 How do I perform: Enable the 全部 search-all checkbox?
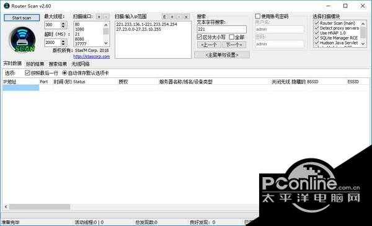tap(231, 37)
